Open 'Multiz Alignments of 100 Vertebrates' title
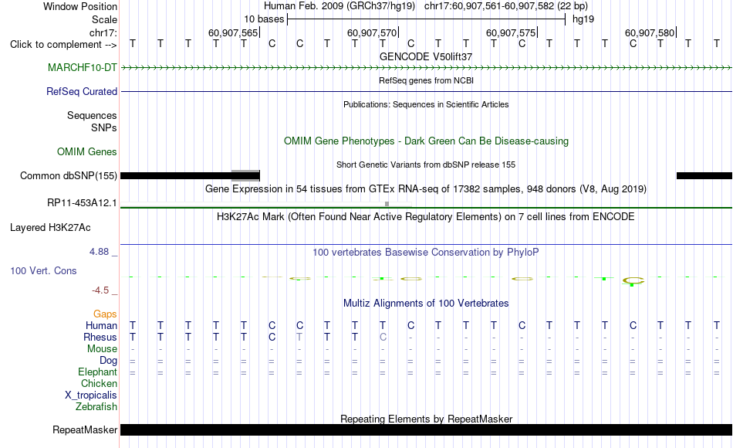Image resolution: width=733 pixels, height=448 pixels. coord(426,304)
